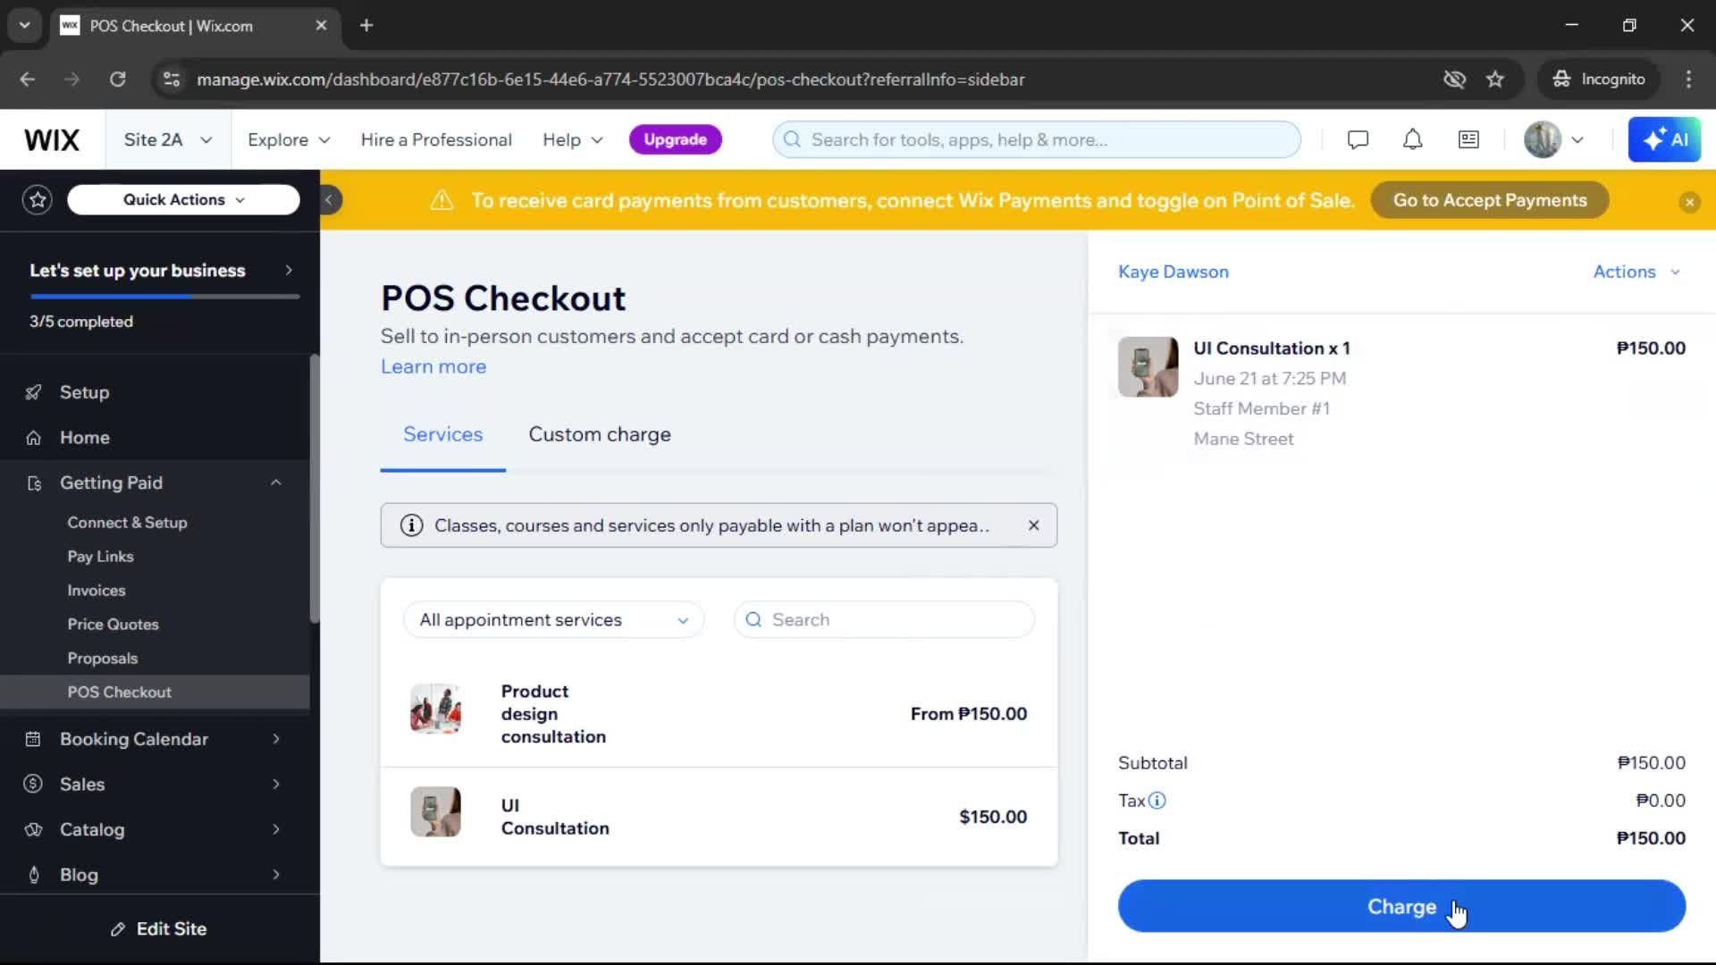The height and width of the screenshot is (965, 1716).
Task: Open the Site 2A dropdown
Action: pos(168,140)
